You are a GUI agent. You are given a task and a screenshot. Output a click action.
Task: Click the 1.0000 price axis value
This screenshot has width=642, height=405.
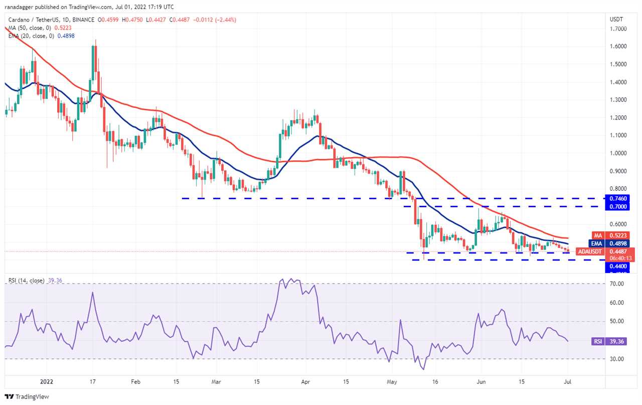pyautogui.click(x=619, y=153)
